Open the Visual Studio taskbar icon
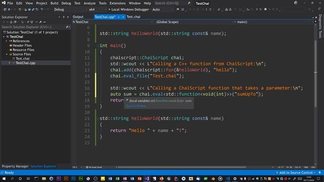 (147, 178)
